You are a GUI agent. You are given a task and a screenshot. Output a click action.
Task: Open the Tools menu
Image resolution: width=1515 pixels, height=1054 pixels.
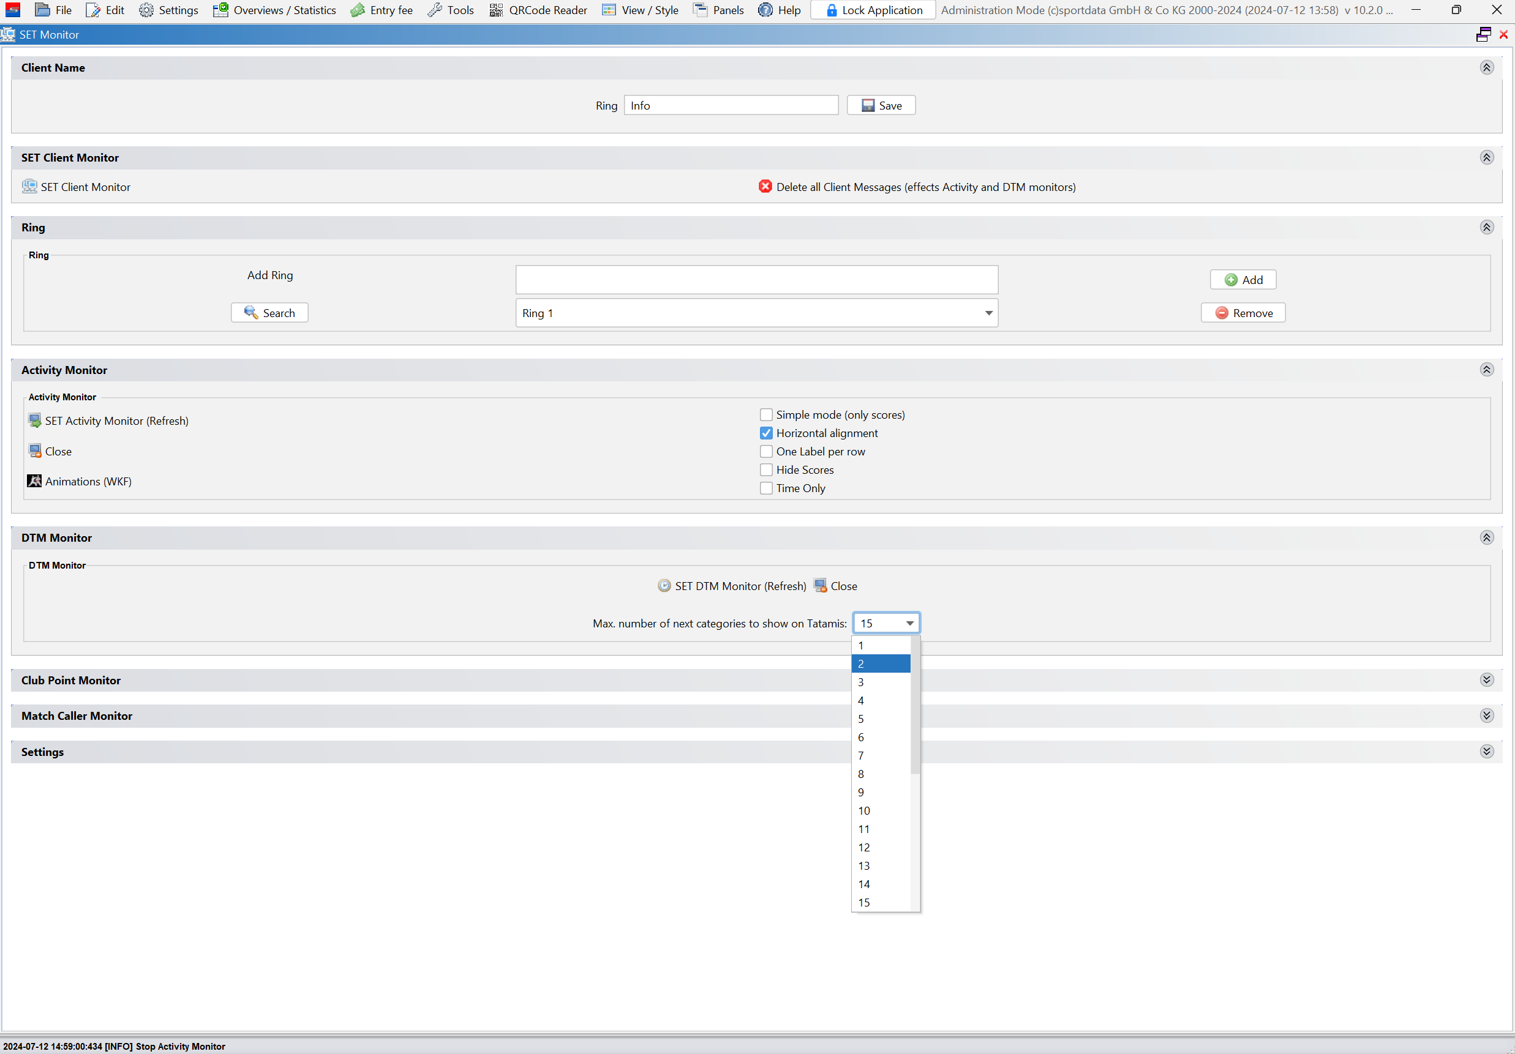tap(451, 10)
